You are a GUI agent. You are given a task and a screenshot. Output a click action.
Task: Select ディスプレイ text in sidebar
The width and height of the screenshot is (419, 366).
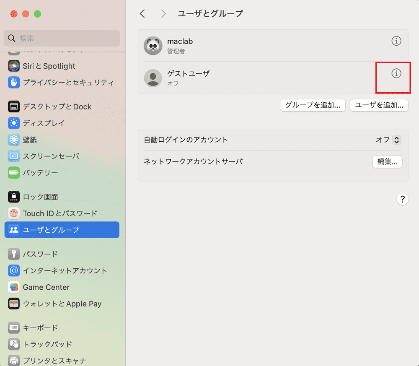(44, 123)
